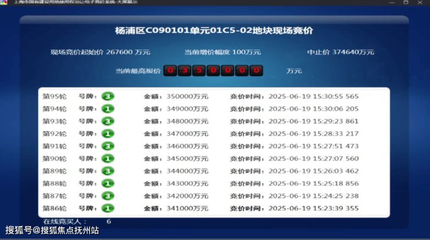The height and width of the screenshot is (240, 430).
Task: Select the 现场竞价起始价 267600 value
Action: point(101,52)
